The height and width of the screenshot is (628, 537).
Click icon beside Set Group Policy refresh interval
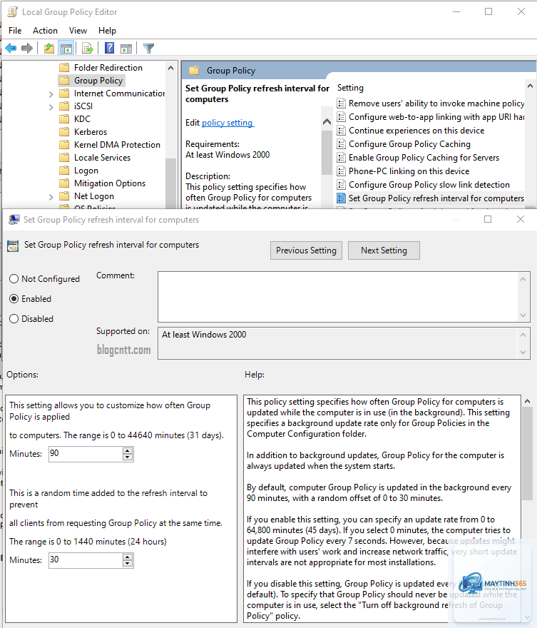point(342,198)
